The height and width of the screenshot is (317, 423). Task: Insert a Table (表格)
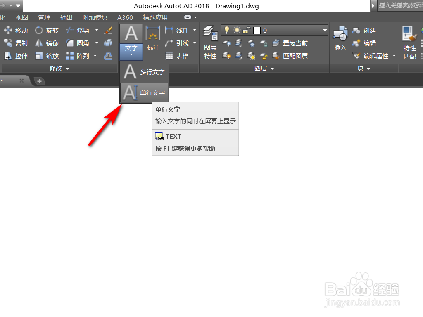tap(177, 56)
